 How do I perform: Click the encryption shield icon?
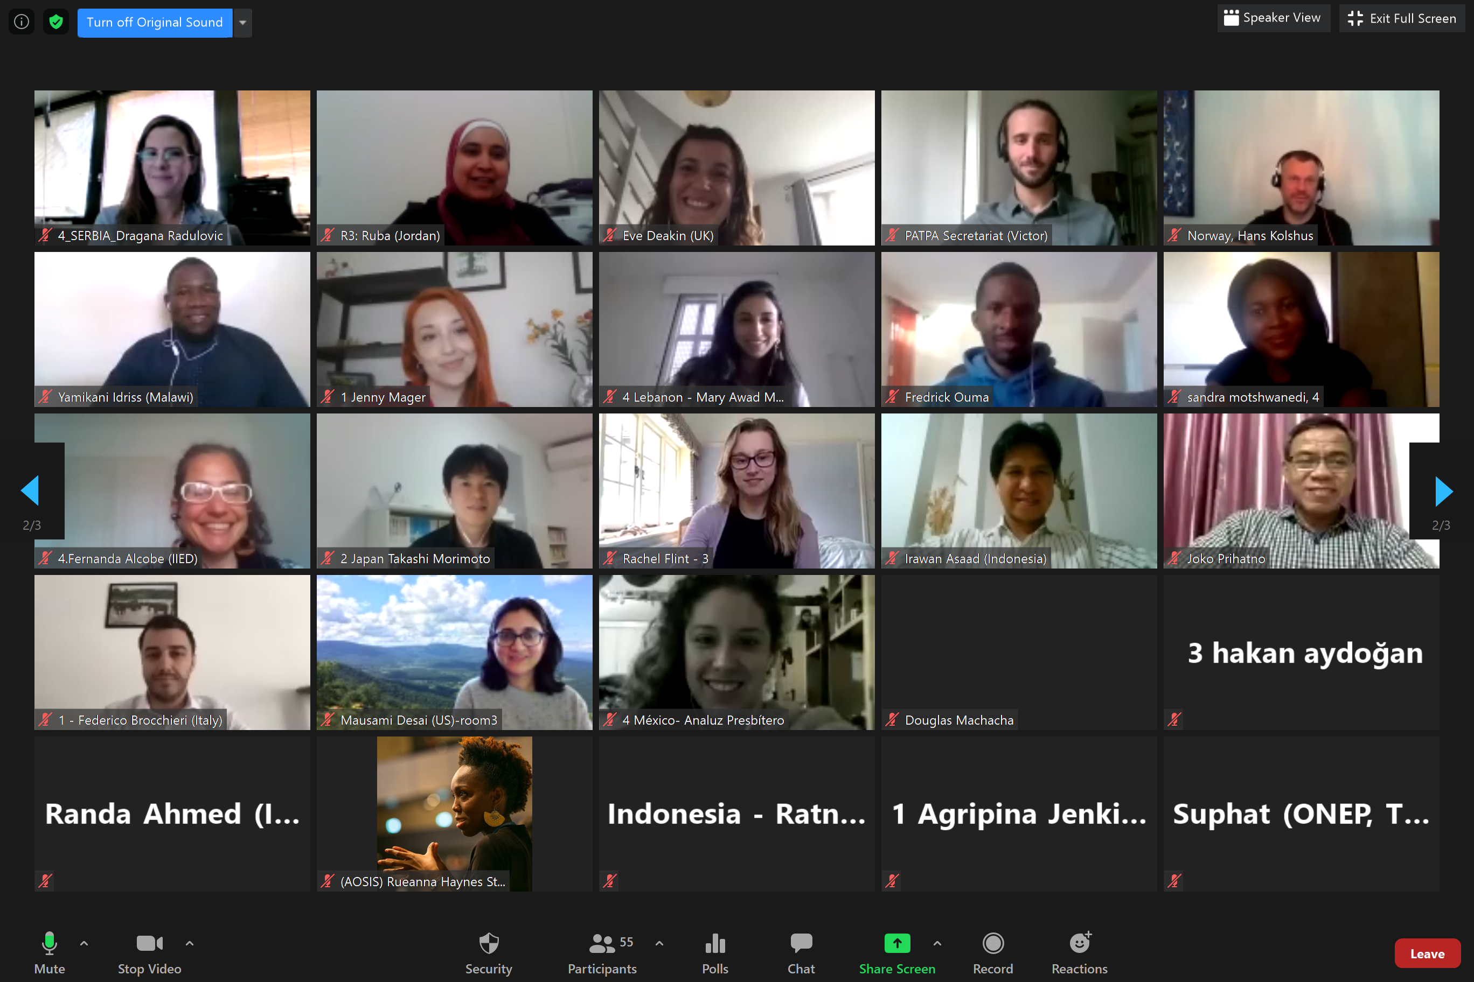[56, 22]
